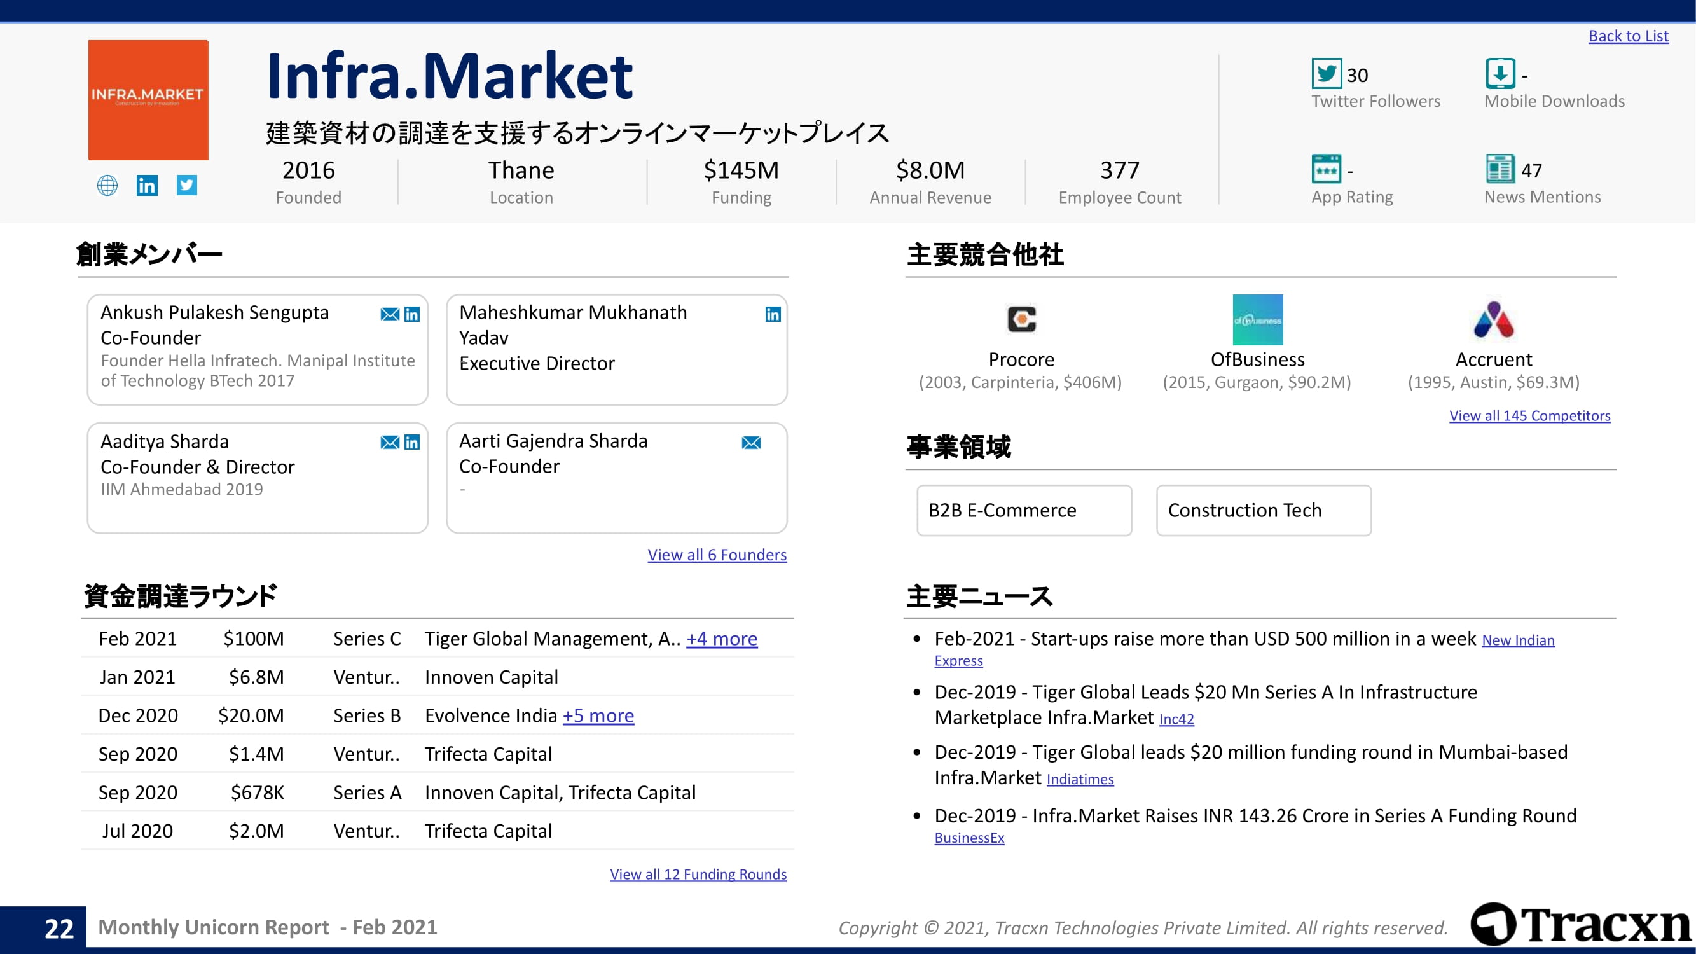Viewport: 1696px width, 954px height.
Task: Select the B2B E-Commerce sector tag
Action: coord(1024,510)
